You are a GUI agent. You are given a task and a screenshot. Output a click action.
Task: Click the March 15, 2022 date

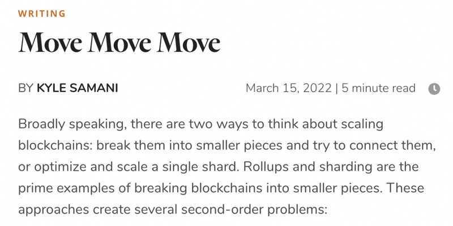coord(288,89)
